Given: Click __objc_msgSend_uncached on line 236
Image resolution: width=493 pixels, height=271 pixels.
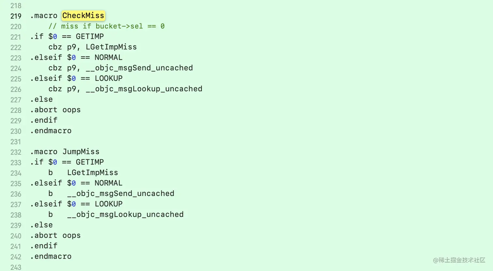Looking at the screenshot, I should click(x=121, y=193).
